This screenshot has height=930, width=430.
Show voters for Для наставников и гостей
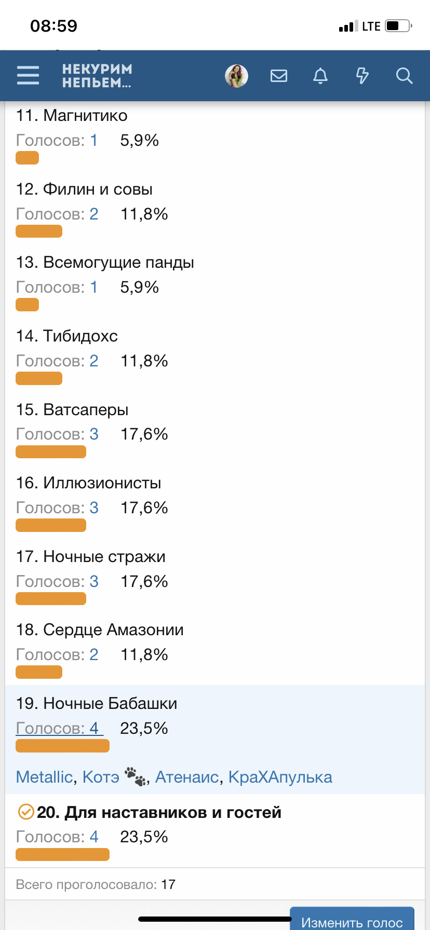(57, 837)
